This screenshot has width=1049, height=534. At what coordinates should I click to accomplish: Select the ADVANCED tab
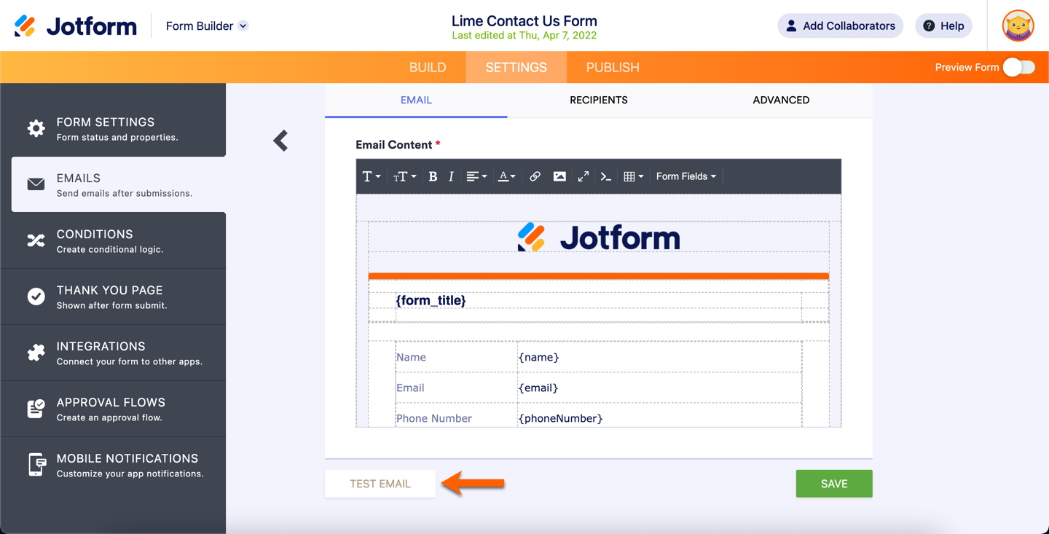click(781, 101)
